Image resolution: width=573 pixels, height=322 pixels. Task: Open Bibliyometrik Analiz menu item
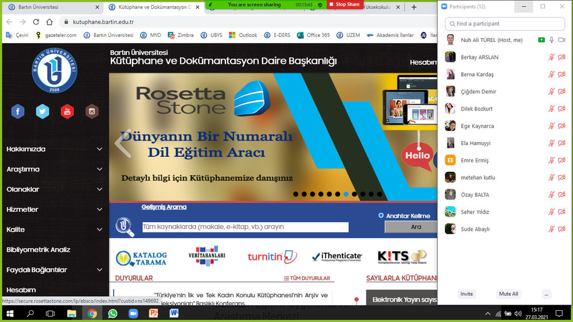click(39, 250)
